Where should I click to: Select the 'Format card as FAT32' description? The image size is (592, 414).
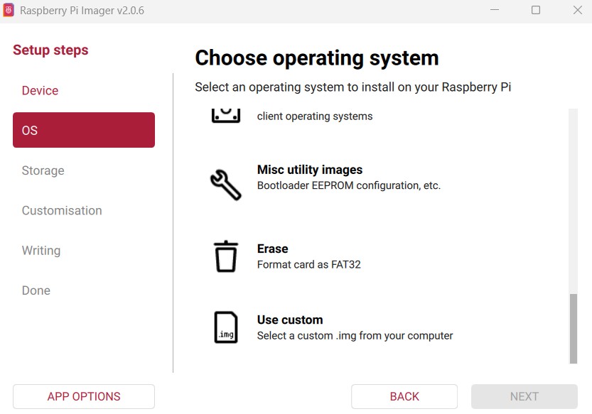click(x=309, y=265)
